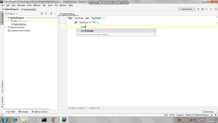Open the Help menu
The height and width of the screenshot is (123, 218).
coord(71,5)
